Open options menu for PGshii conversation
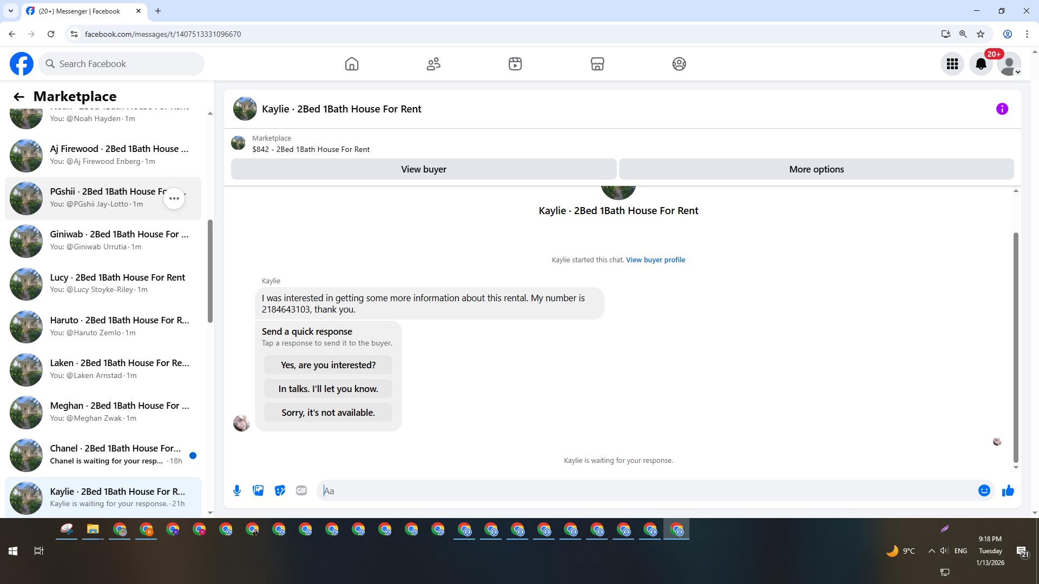1039x584 pixels. [x=174, y=198]
